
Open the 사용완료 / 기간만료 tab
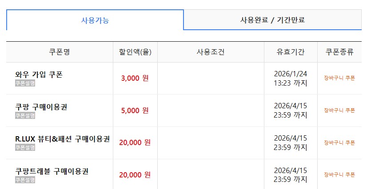272,20
